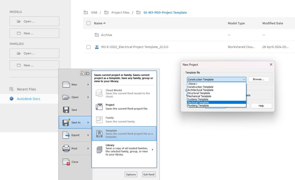Choose Plumbing Template in the dropdown list
This screenshot has height=180, width=295.
pyautogui.click(x=217, y=106)
